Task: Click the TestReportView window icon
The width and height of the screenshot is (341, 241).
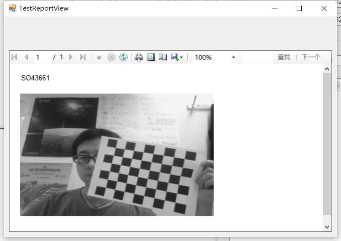Action: click(12, 8)
